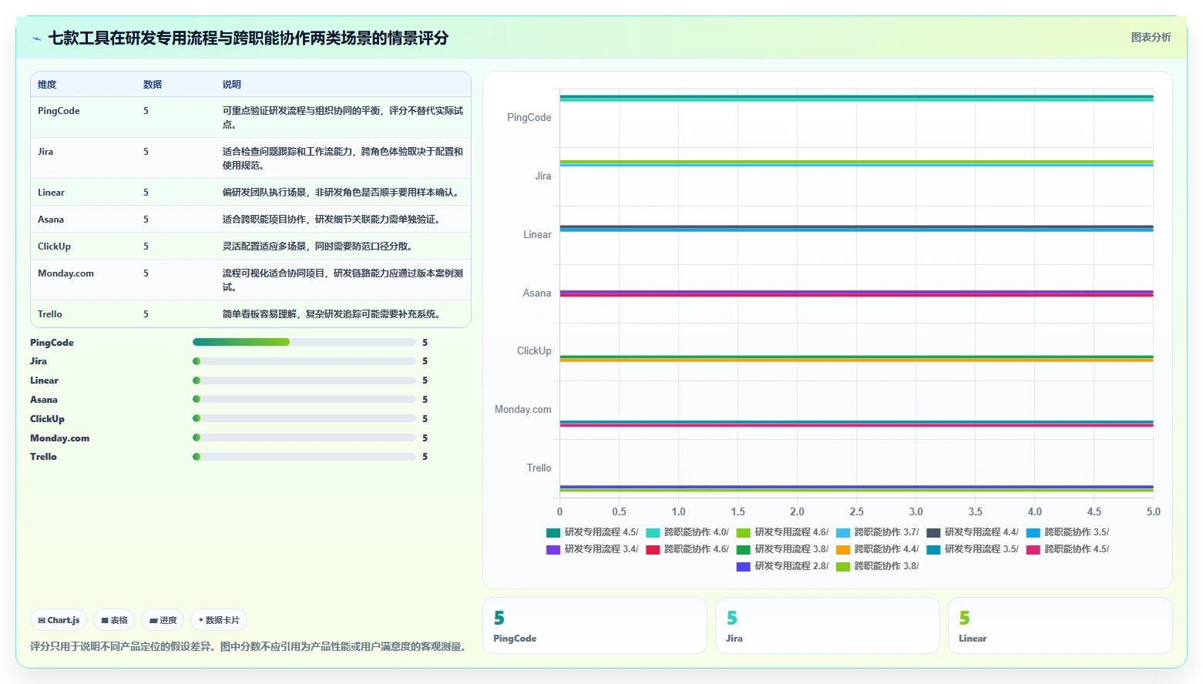1203x684 pixels.
Task: Toggle legend entry 跨职能协作 4.6/
Action: (687, 549)
